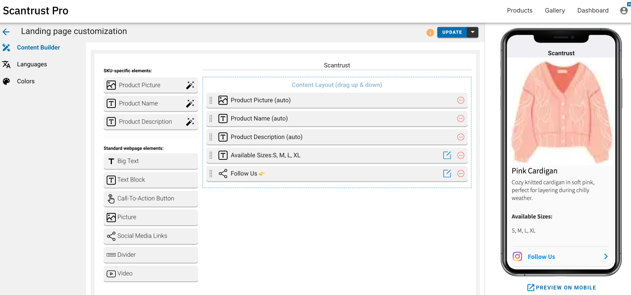Viewport: 631px width, 295px height.
Task: Add a Video element
Action: tap(151, 273)
